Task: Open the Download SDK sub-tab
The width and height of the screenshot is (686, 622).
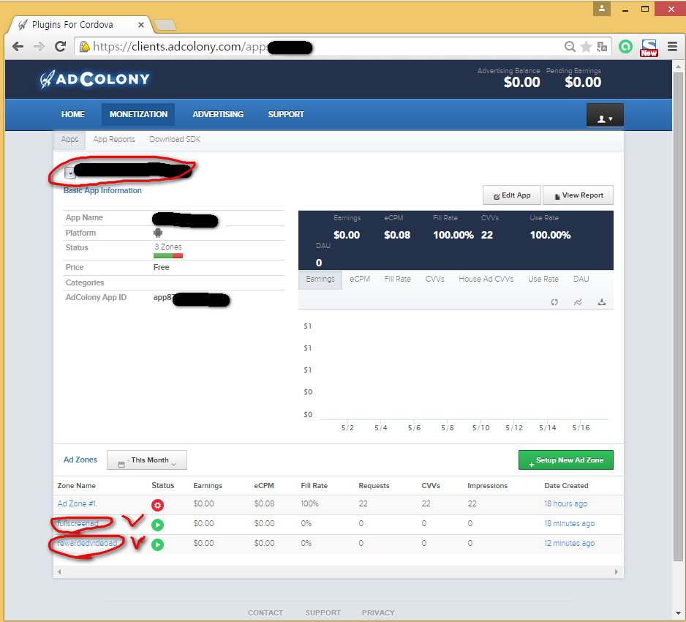Action: pyautogui.click(x=175, y=140)
